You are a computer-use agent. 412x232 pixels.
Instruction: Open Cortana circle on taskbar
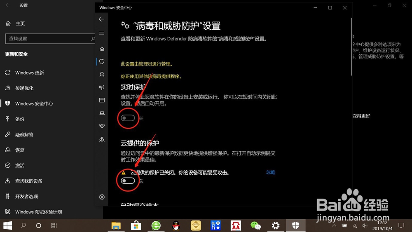click(39, 225)
